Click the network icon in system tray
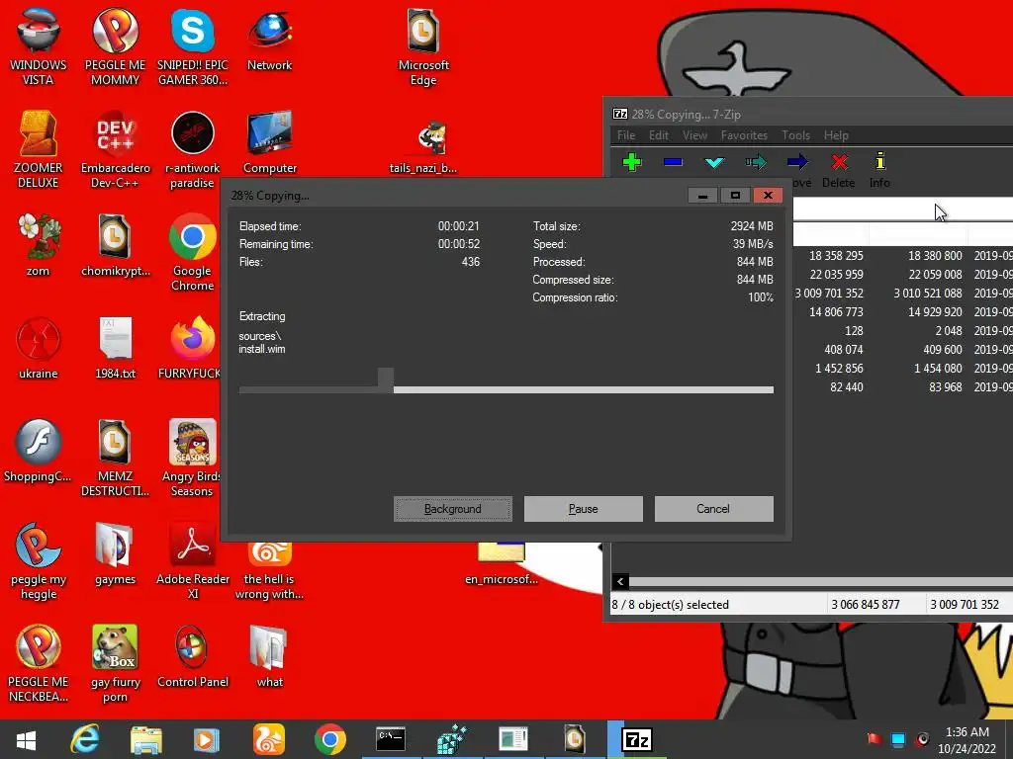1013x759 pixels. point(898,739)
